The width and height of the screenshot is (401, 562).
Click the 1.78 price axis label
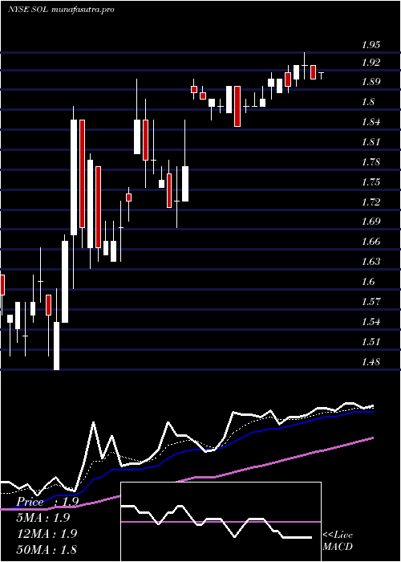tap(371, 162)
